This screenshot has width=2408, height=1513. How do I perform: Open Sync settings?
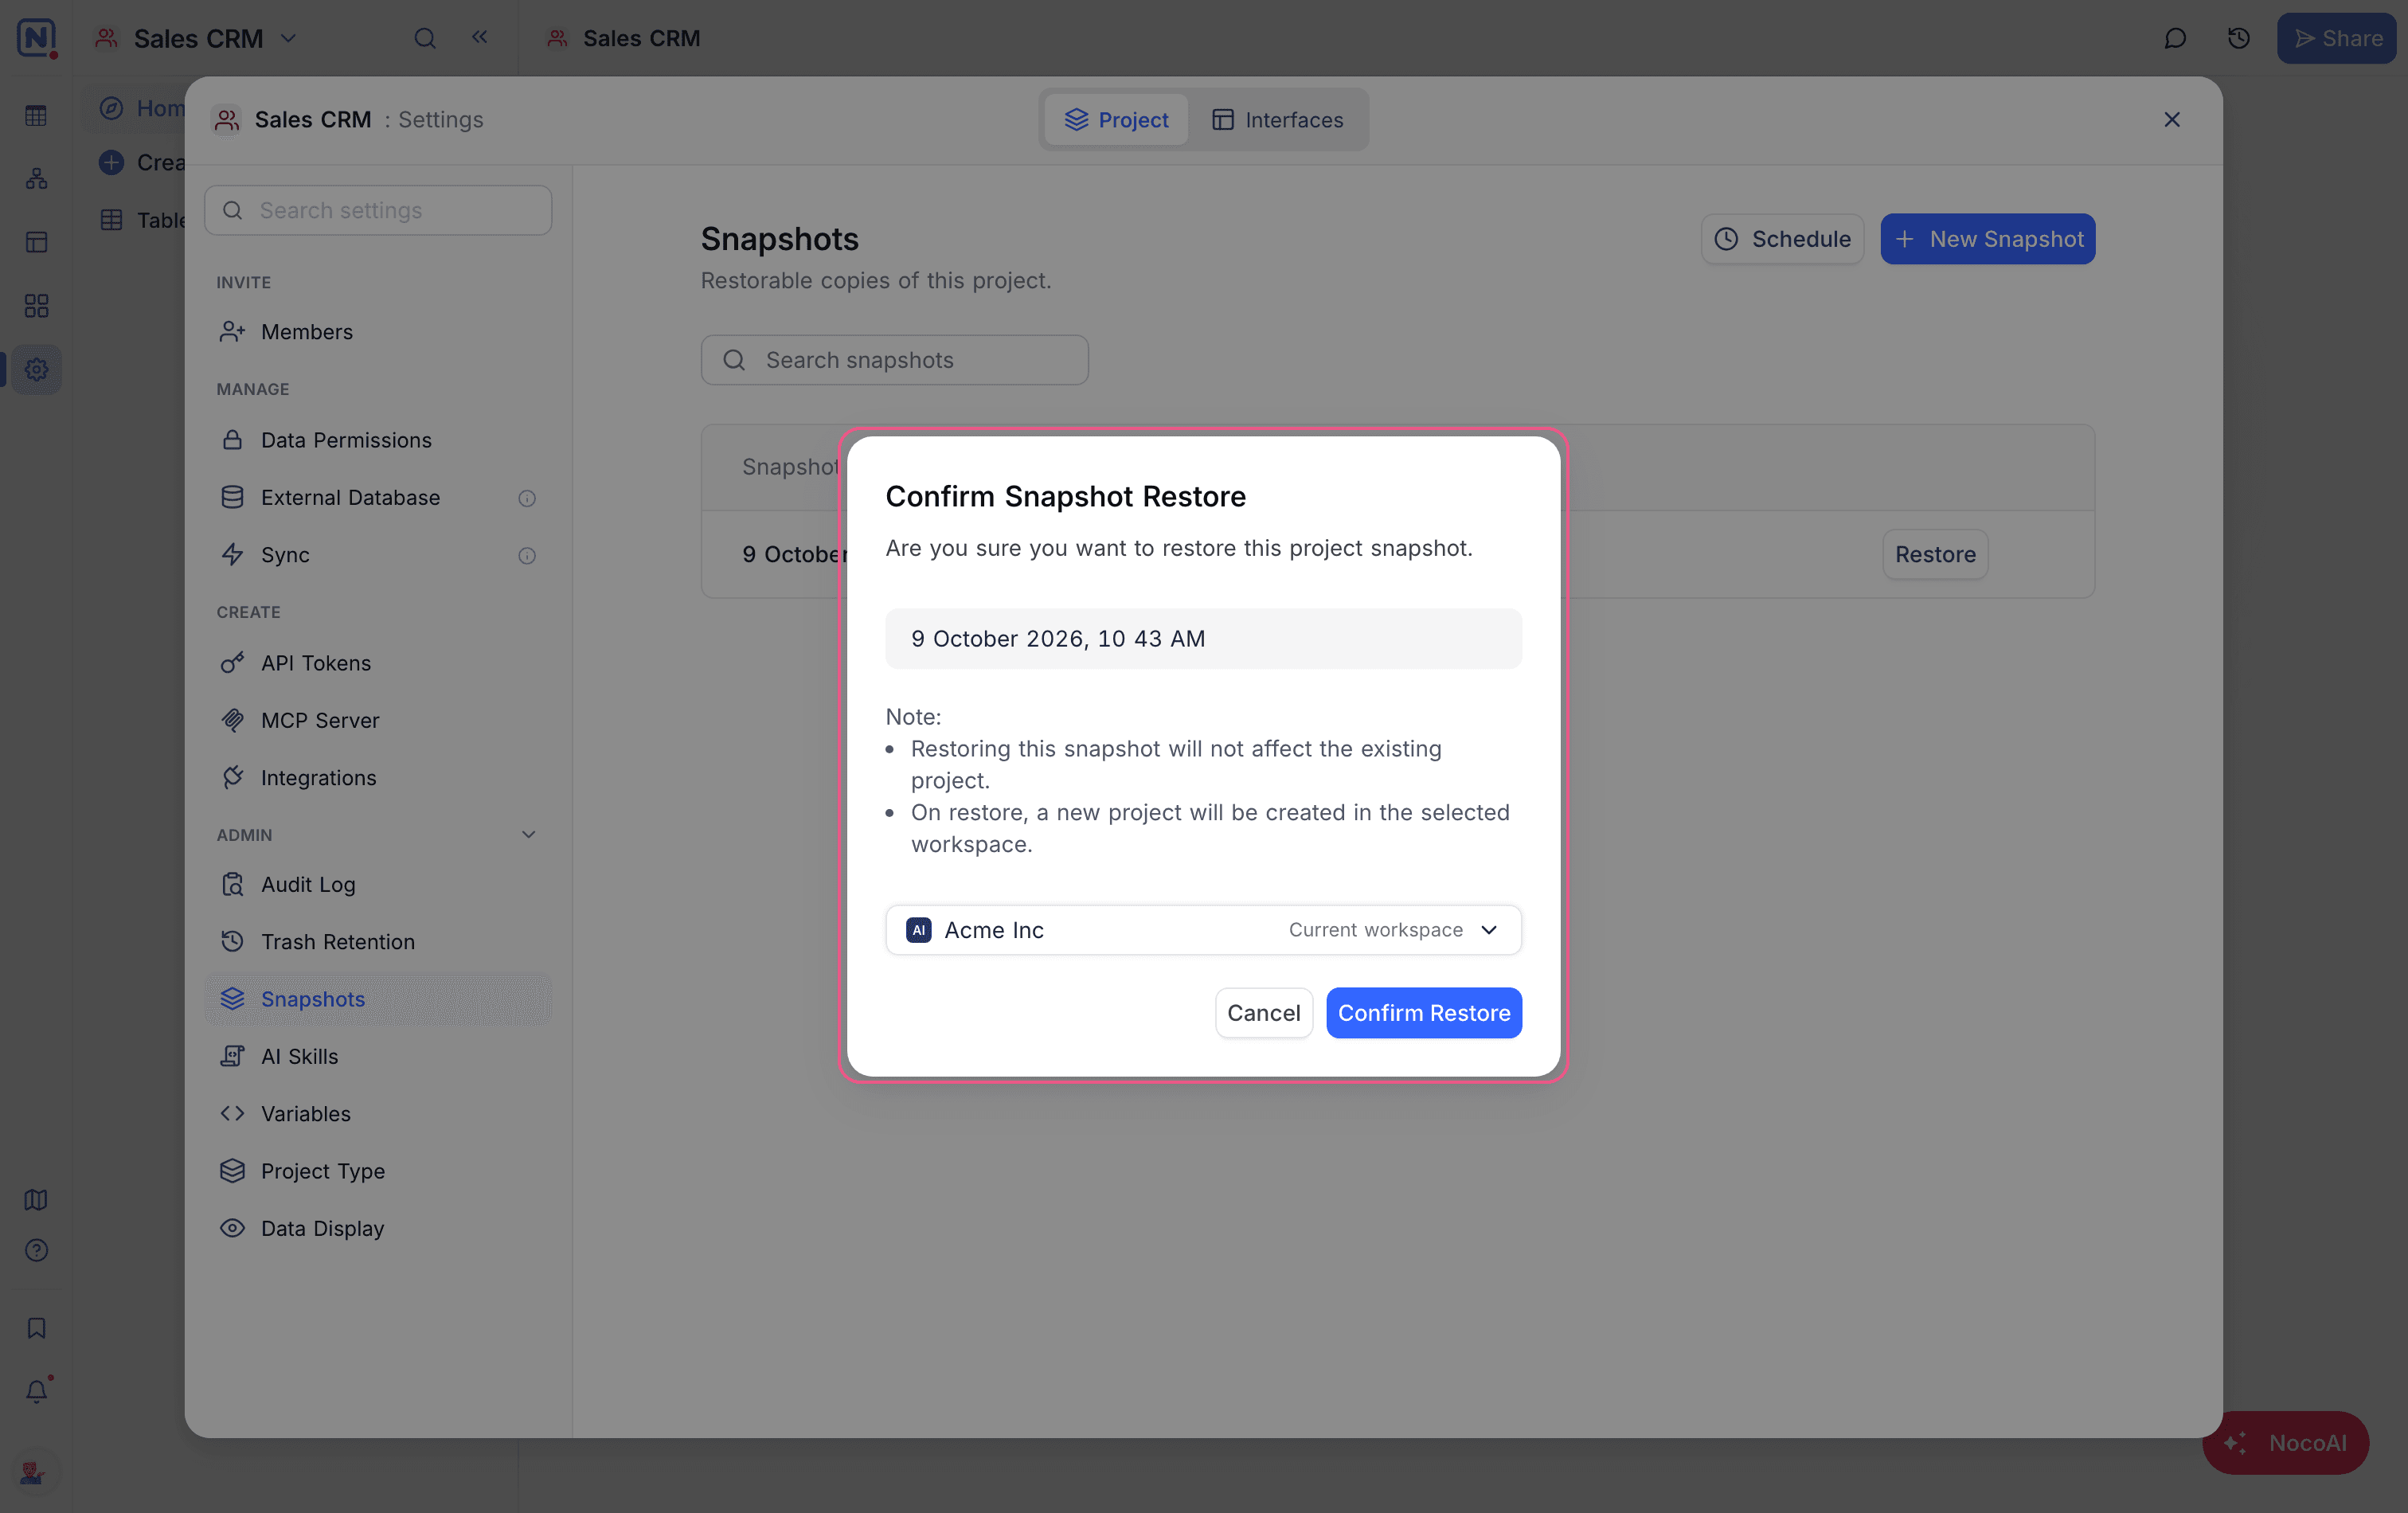coord(378,554)
